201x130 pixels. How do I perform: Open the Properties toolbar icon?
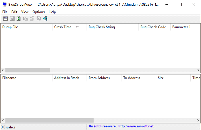(x=32, y=19)
